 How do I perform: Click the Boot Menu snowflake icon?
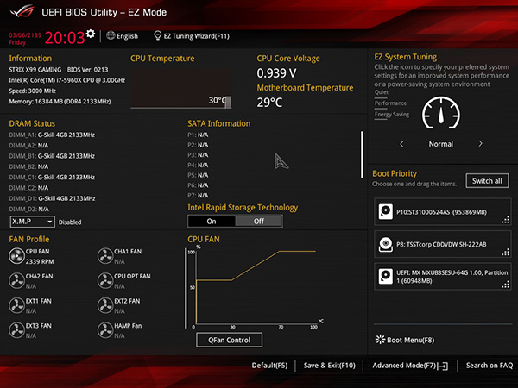click(380, 340)
